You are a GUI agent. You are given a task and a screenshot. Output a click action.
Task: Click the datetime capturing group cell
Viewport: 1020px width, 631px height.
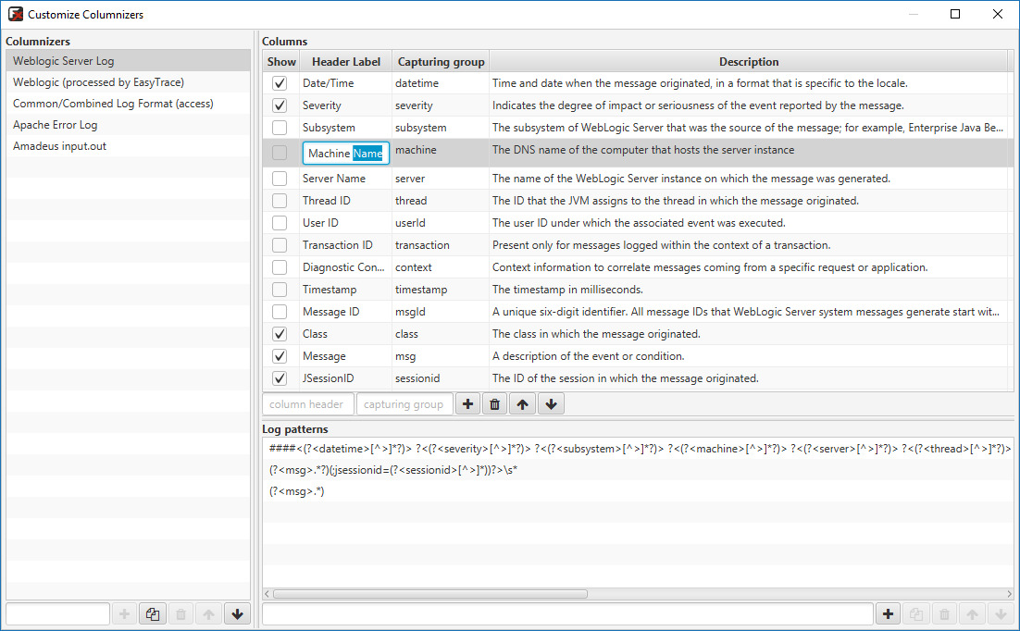pyautogui.click(x=441, y=83)
